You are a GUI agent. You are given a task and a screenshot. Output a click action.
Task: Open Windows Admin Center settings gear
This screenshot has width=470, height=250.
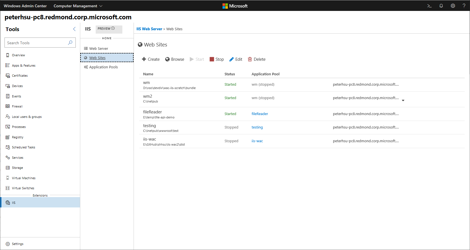453,6
